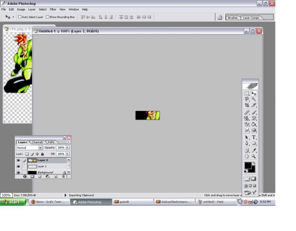Select the History Brush tool
Viewport: 296px width, 231px height.
pyautogui.click(x=254, y=118)
